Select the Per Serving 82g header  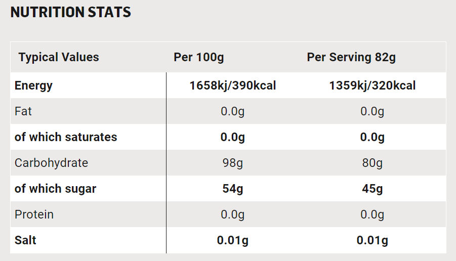pyautogui.click(x=351, y=57)
